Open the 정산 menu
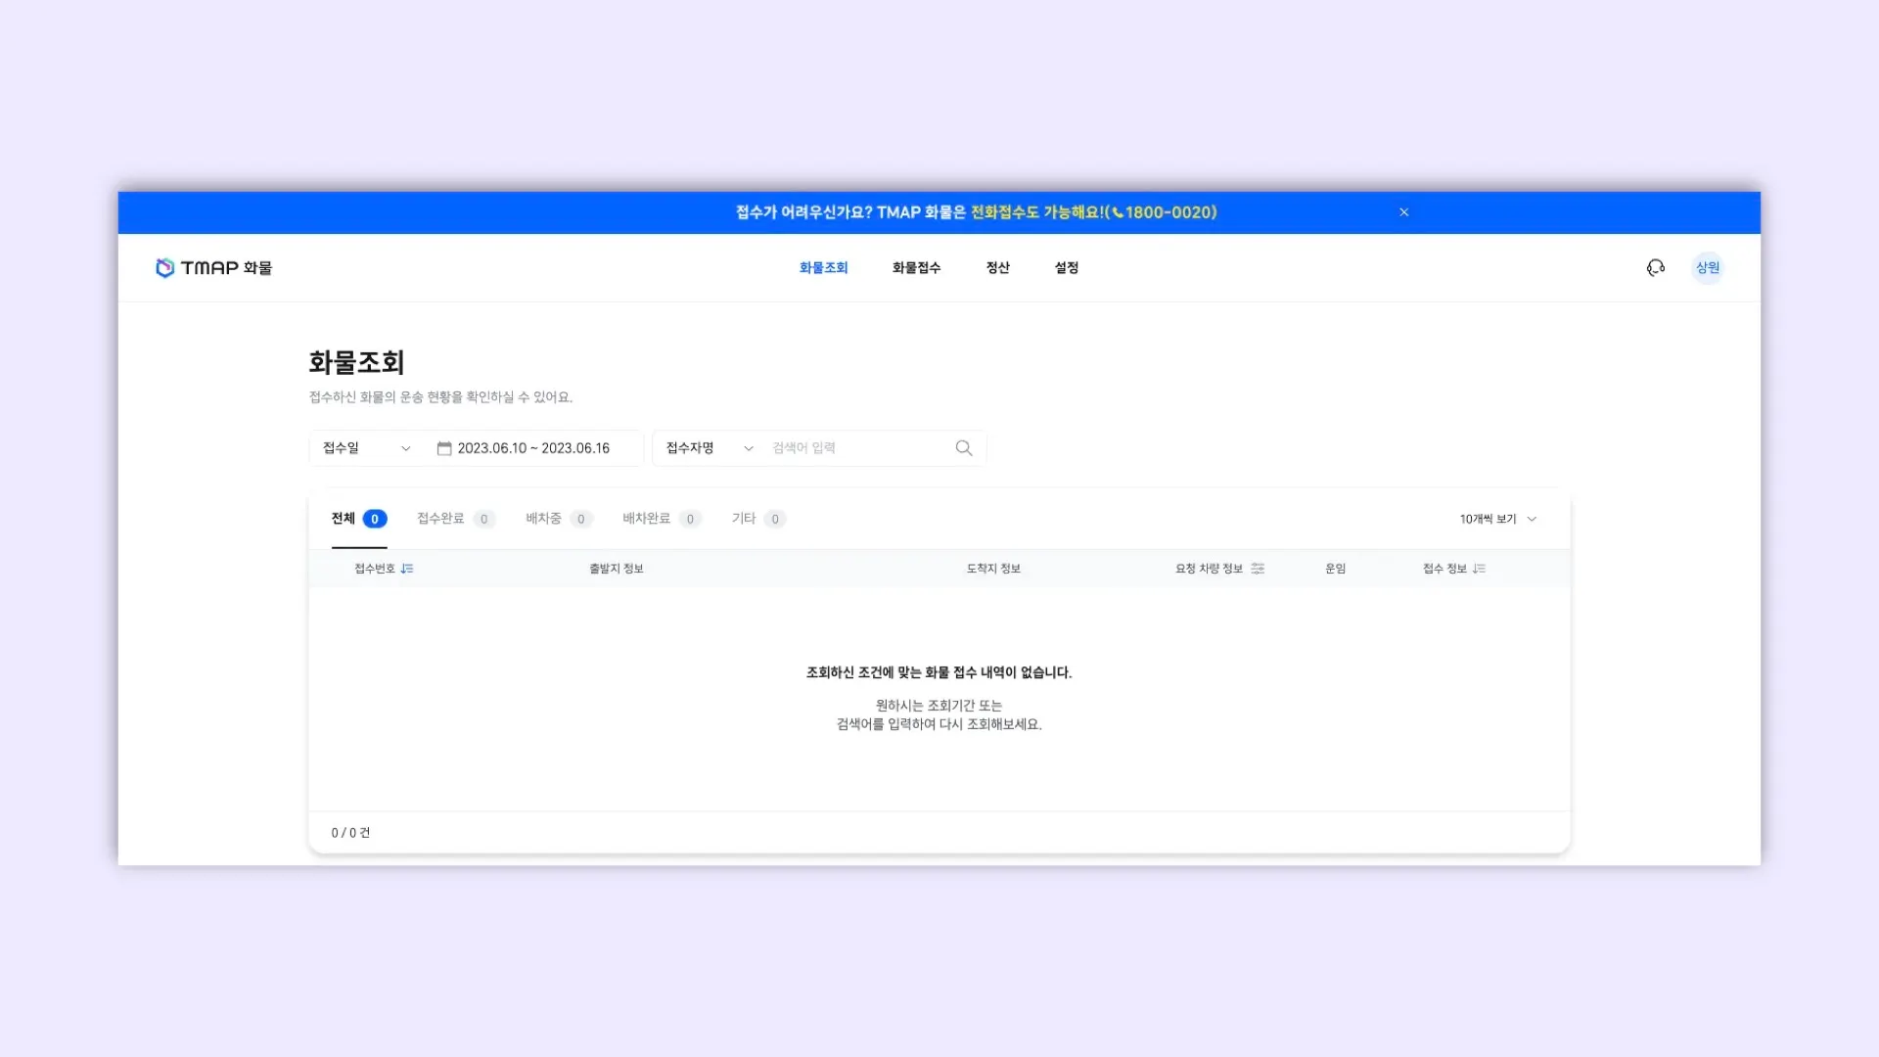The height and width of the screenshot is (1057, 1879). point(997,268)
